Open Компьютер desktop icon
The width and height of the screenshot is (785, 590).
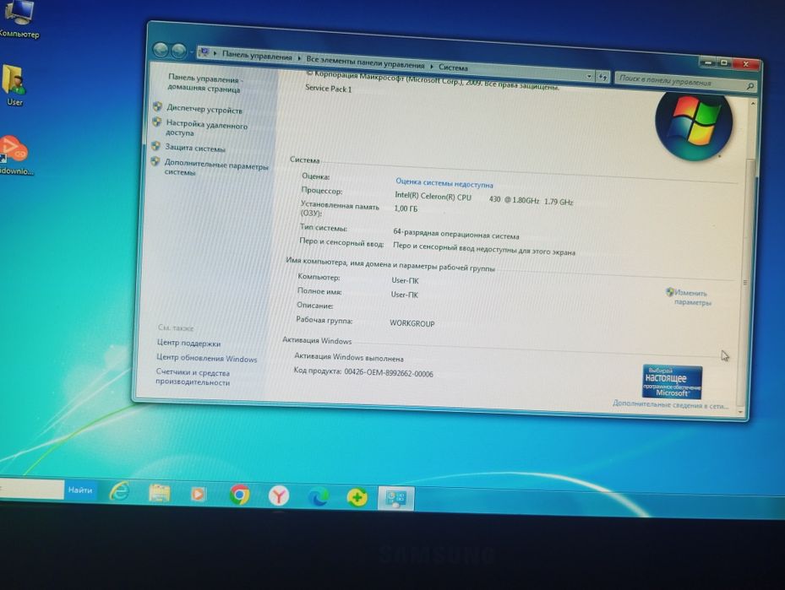18,19
